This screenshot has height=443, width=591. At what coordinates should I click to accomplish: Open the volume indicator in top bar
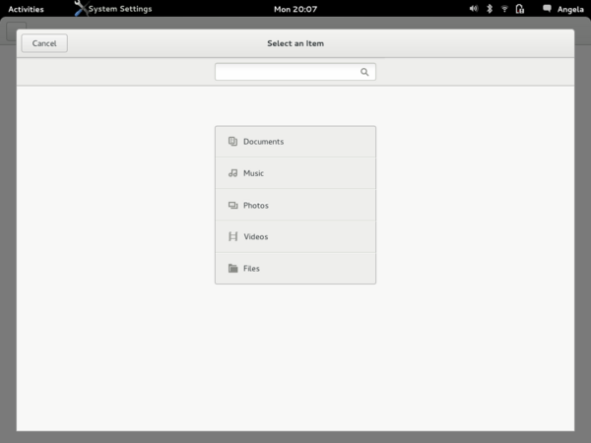pyautogui.click(x=474, y=9)
